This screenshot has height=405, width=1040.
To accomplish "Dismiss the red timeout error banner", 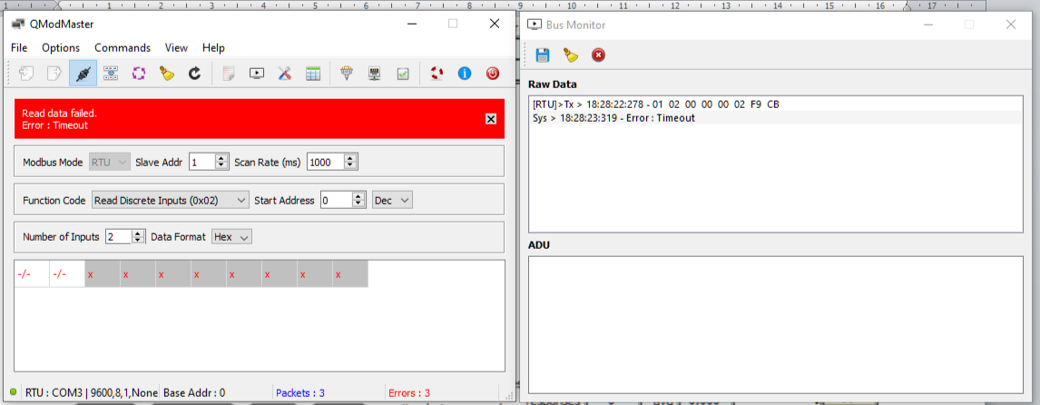I will pos(491,119).
